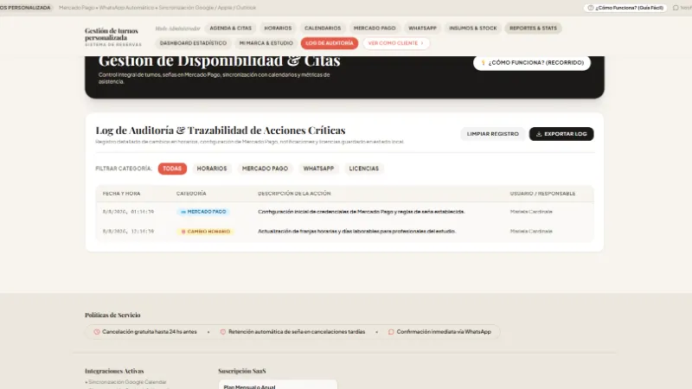
Task: Filter log by Horarios category
Action: tap(212, 169)
